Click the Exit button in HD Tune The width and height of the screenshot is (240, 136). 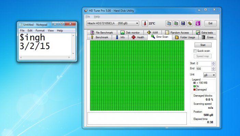click(x=211, y=23)
